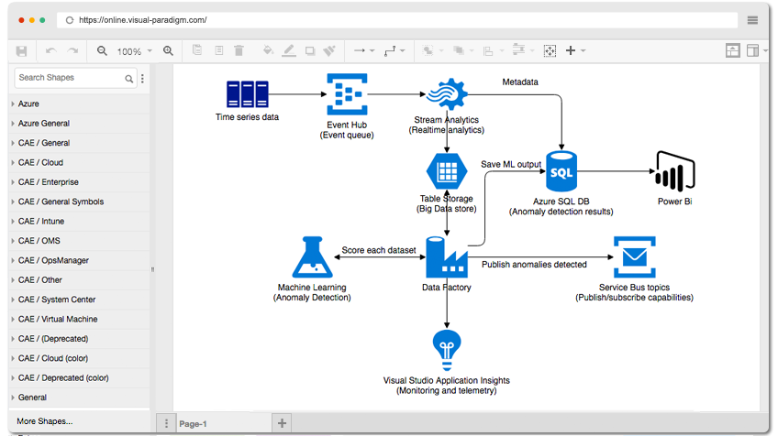
Task: Expand the CAE / OMS category
Action: (x=80, y=241)
